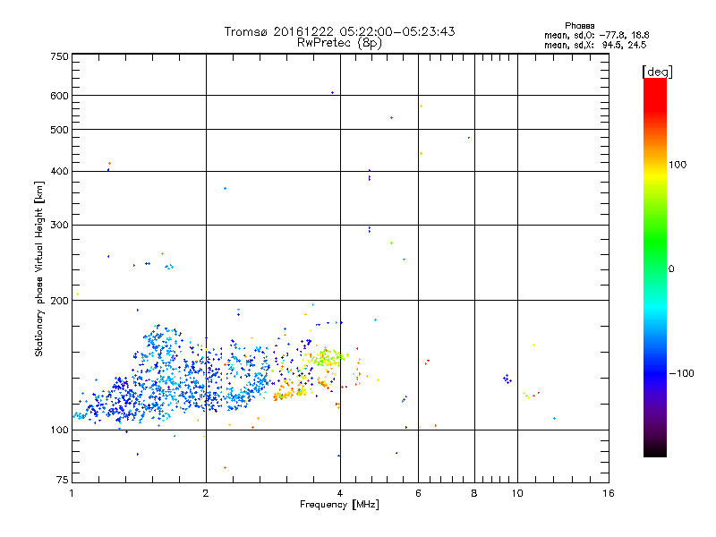Viewport: 716px width, 537px height.
Task: Click x-axis label '10'
Action: 517,493
